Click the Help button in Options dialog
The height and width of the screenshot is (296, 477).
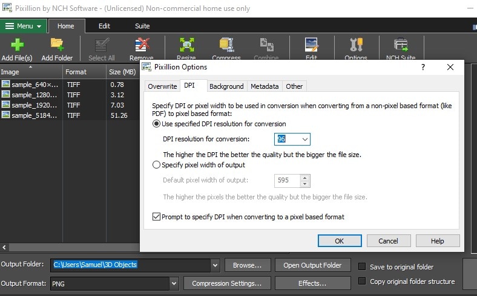click(438, 241)
